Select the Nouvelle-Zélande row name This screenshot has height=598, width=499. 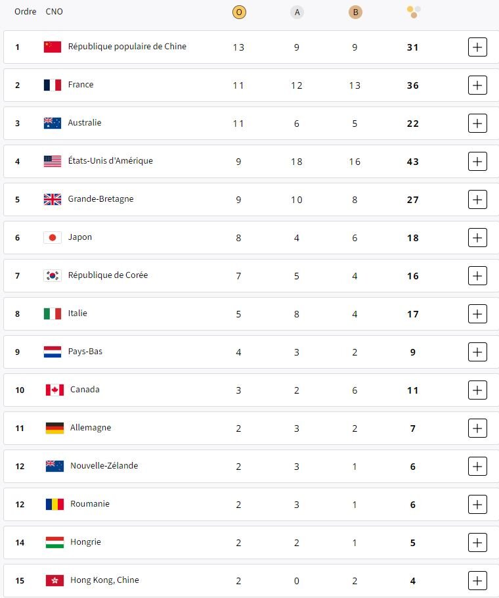pyautogui.click(x=105, y=466)
